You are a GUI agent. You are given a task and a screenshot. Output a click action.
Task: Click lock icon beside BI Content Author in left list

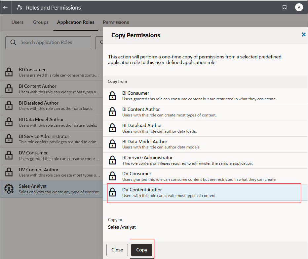click(x=9, y=89)
